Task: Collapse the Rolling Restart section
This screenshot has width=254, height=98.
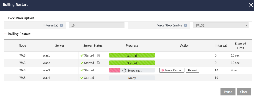Action: [5, 34]
